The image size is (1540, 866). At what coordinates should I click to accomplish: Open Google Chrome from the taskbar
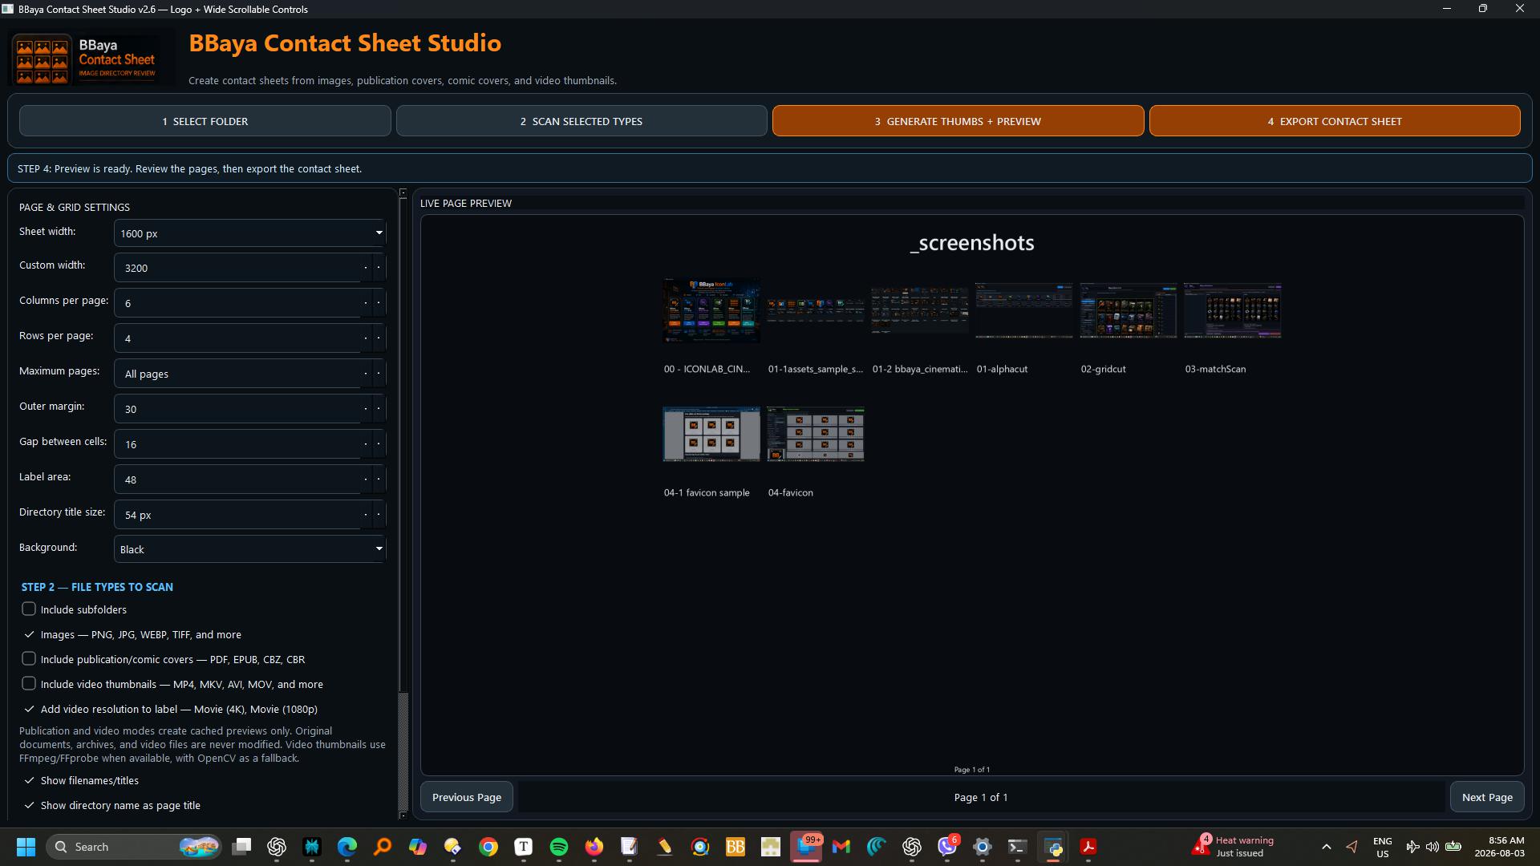point(488,847)
